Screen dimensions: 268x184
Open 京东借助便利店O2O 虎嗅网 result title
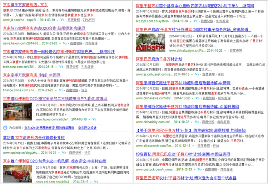tap(55, 98)
